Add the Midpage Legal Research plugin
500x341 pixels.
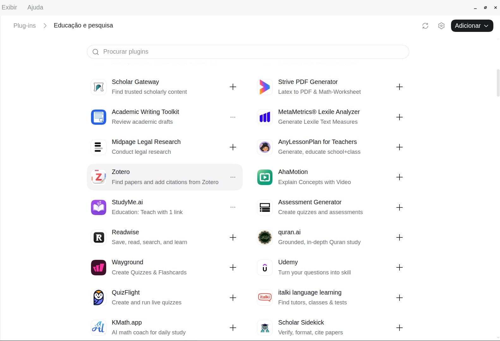tap(233, 147)
